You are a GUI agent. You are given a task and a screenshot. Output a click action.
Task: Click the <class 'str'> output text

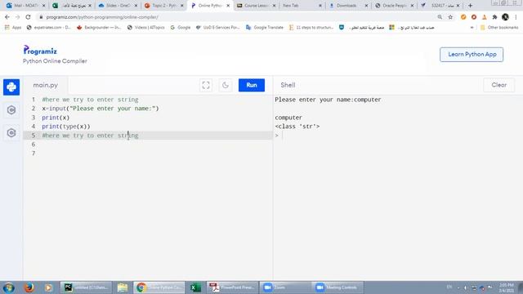(297, 127)
